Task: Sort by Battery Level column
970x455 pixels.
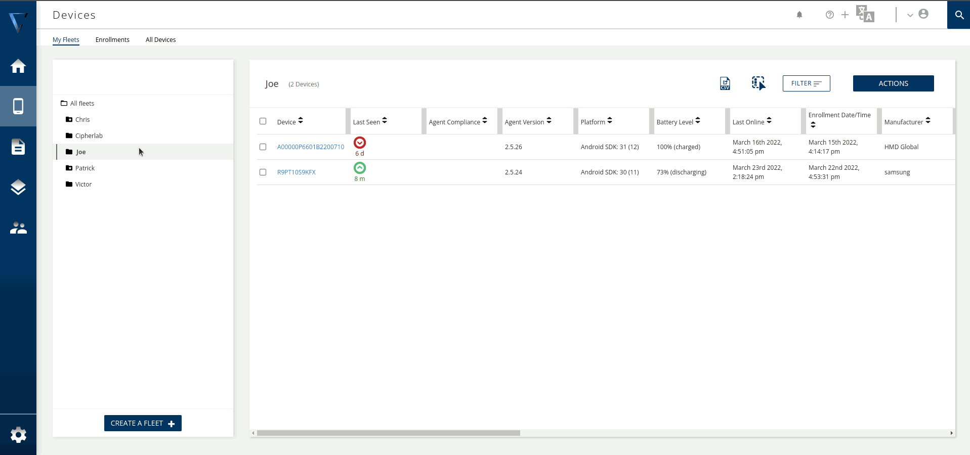Action: pyautogui.click(x=698, y=121)
